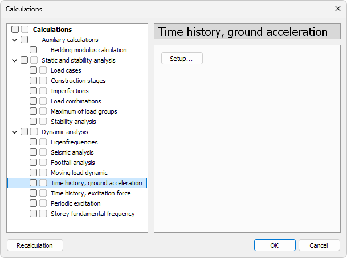
Task: Select the Eigenfrequencies tree item
Action: [x=74, y=142]
